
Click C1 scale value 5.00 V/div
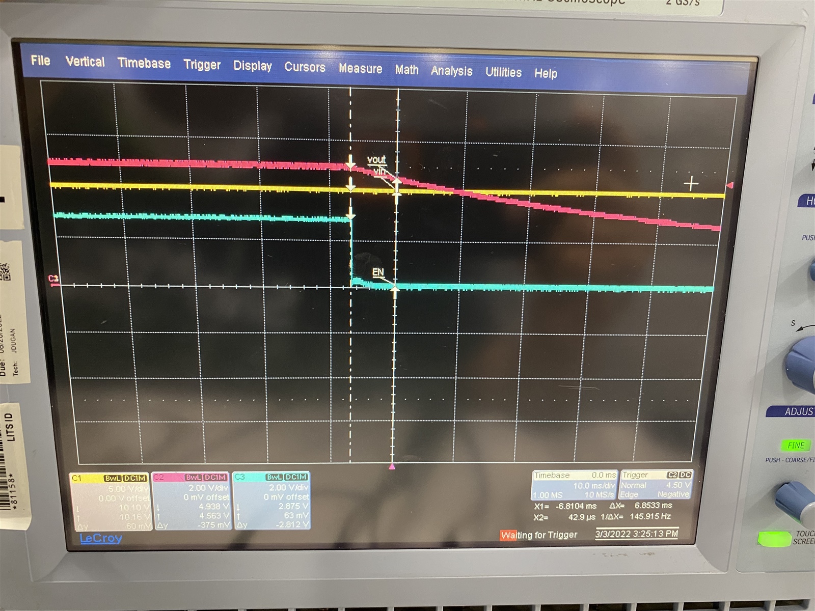[x=128, y=489]
